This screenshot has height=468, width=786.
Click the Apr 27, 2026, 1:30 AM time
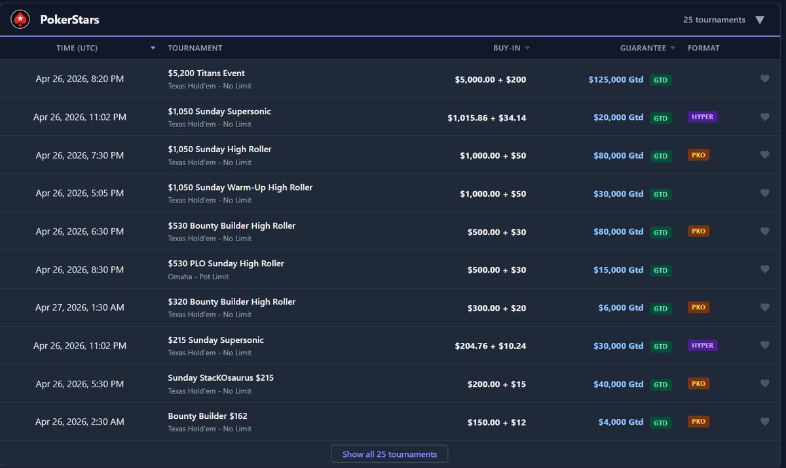click(80, 307)
